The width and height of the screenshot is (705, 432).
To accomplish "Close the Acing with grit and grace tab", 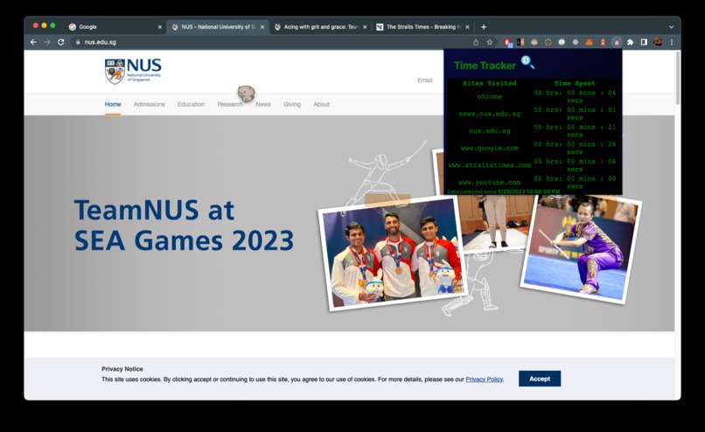I will pyautogui.click(x=365, y=27).
